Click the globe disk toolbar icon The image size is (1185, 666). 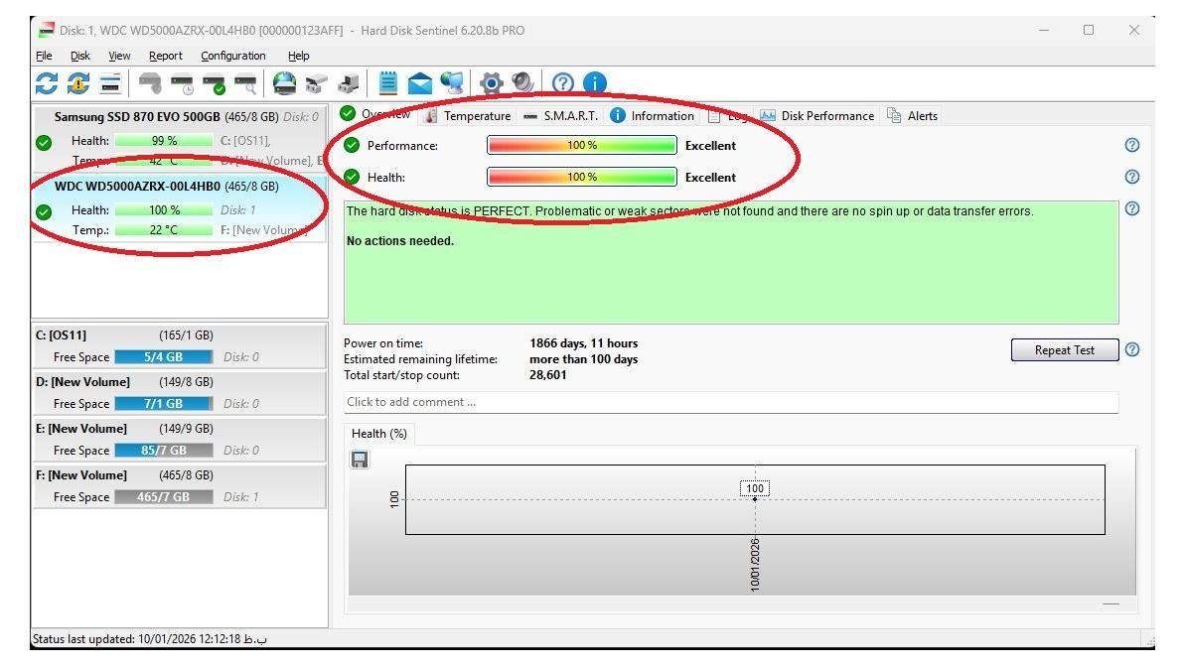[285, 83]
